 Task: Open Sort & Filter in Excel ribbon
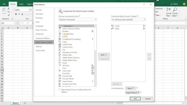click(169, 12)
